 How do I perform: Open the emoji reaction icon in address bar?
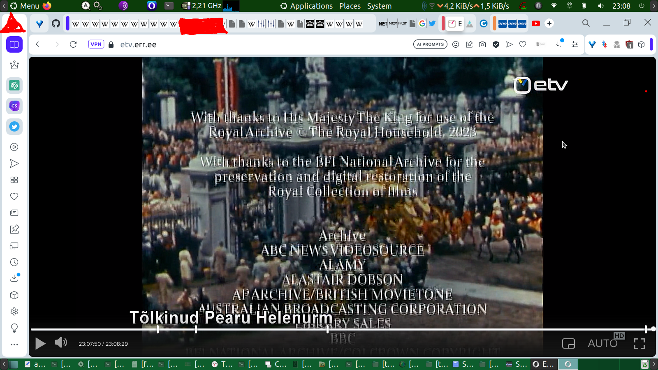pos(456,44)
